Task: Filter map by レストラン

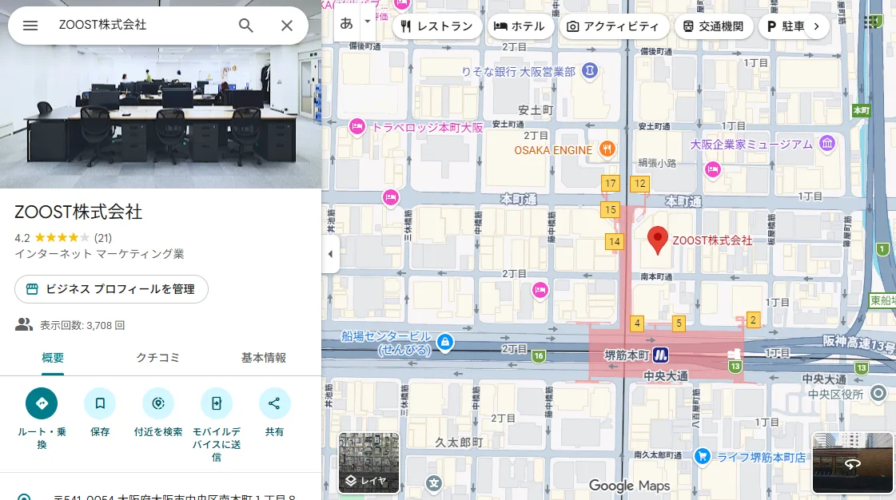Action: point(437,26)
